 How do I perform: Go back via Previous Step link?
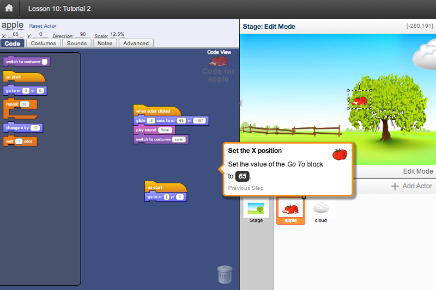tap(245, 188)
